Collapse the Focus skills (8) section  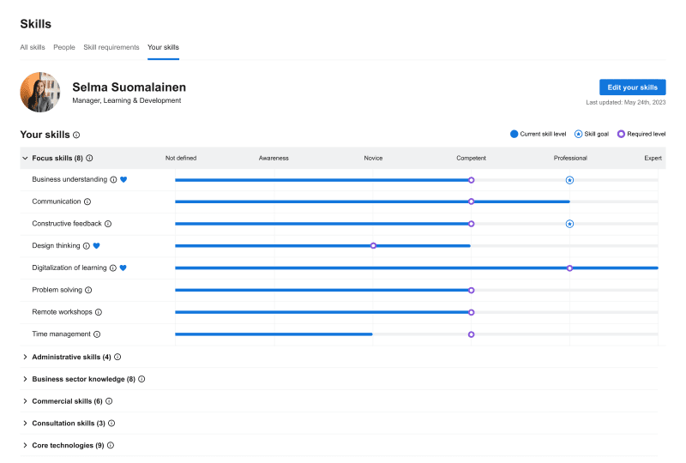coord(25,158)
